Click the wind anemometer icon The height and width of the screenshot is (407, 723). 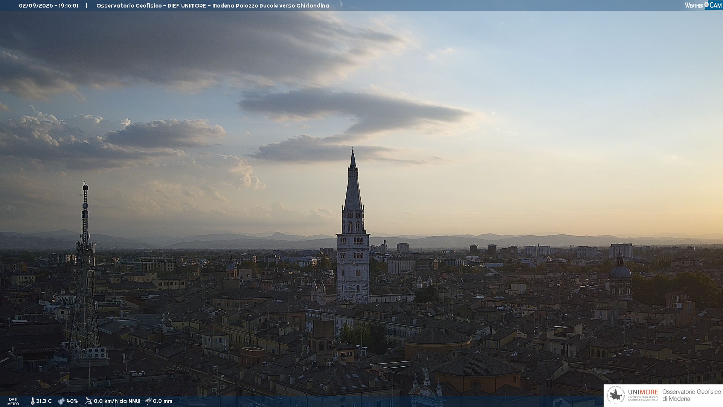(88, 401)
